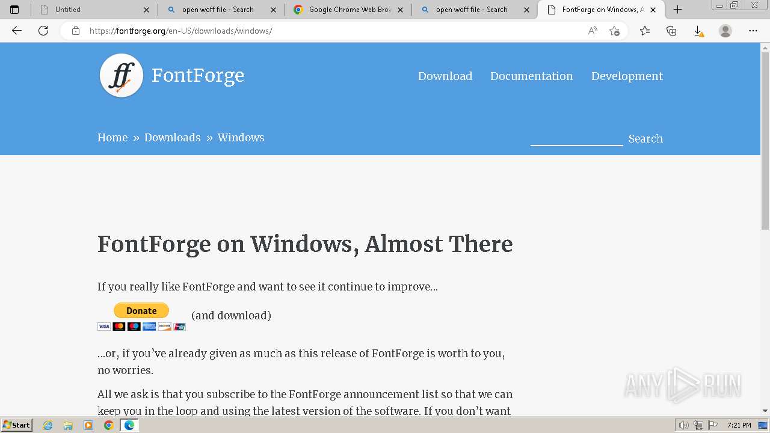Open the Documentation nav menu item

click(x=531, y=76)
